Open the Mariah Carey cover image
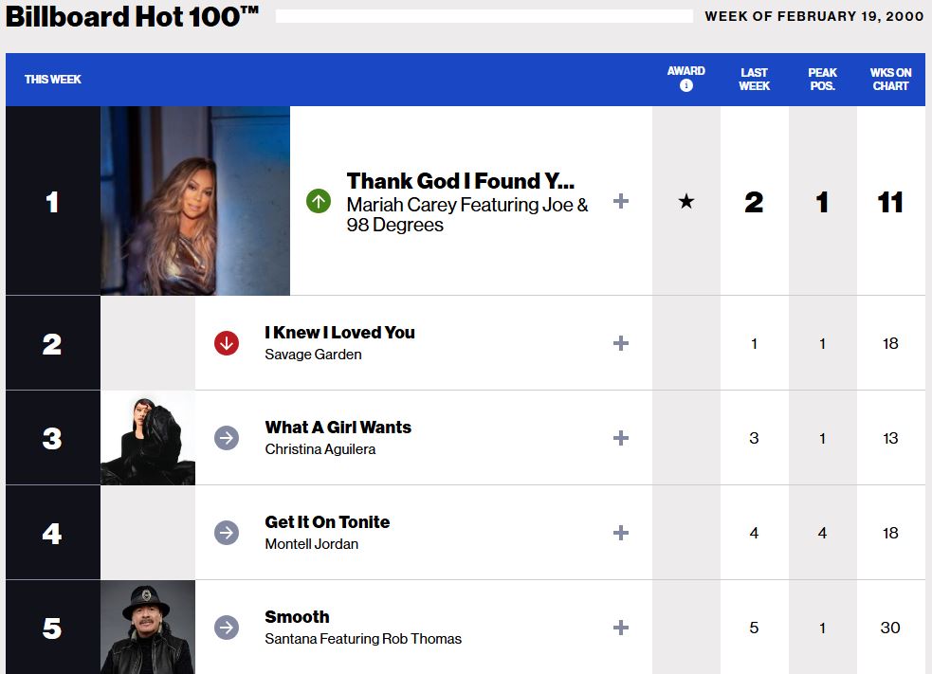The height and width of the screenshot is (674, 932). pos(195,201)
